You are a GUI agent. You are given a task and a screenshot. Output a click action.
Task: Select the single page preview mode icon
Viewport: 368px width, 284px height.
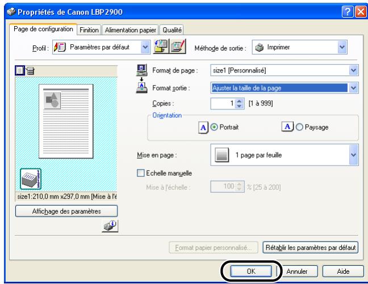tap(20, 70)
